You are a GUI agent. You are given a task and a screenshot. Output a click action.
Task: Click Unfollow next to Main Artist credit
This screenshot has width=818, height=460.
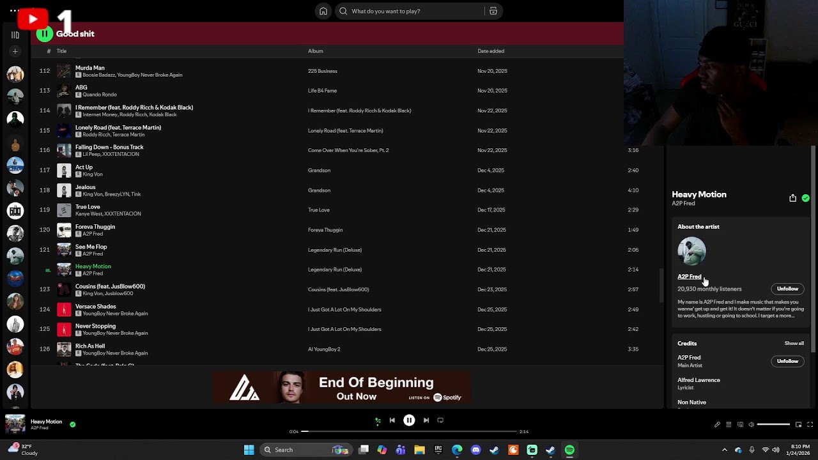[x=787, y=361]
